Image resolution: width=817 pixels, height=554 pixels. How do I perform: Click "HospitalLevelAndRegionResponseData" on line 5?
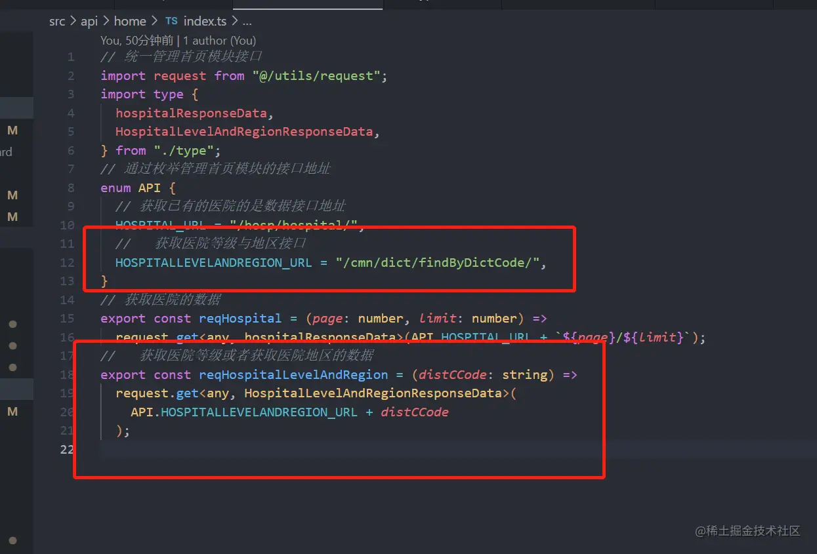244,132
